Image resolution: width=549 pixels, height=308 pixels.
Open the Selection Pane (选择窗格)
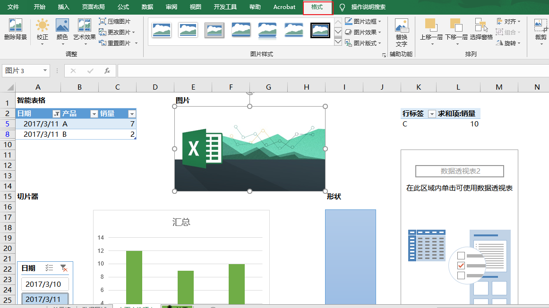coord(481,29)
